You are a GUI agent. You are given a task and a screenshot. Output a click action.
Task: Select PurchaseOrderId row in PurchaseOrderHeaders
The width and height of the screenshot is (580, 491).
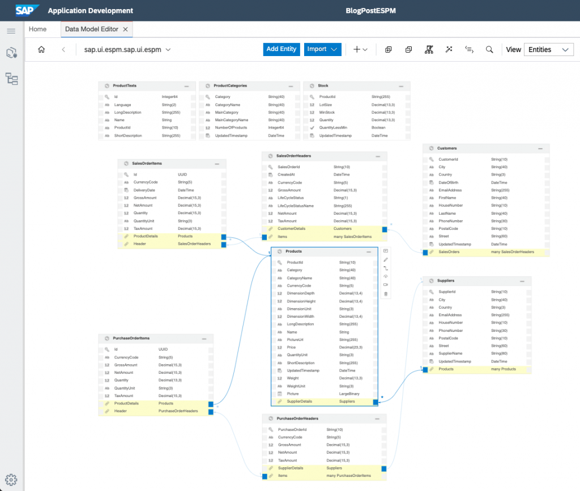pyautogui.click(x=325, y=430)
